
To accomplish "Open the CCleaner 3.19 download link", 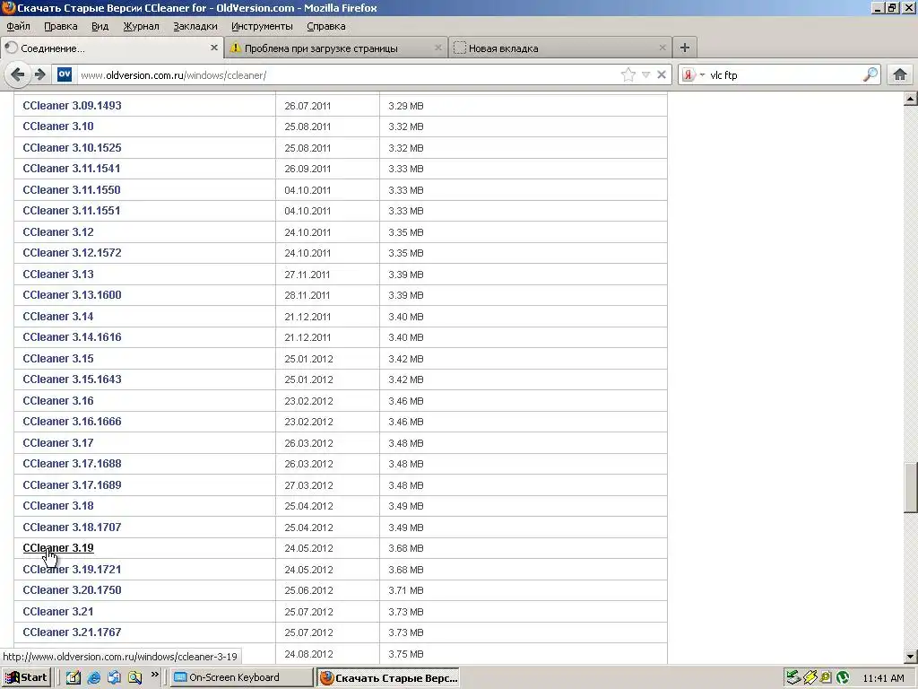I will 58,548.
